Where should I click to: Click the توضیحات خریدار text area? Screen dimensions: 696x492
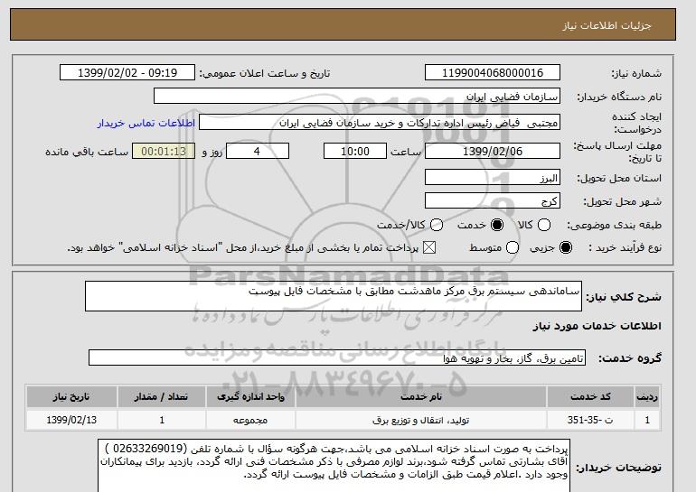point(334,466)
